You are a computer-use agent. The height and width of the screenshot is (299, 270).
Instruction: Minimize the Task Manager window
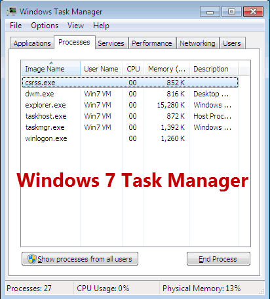(x=210, y=12)
